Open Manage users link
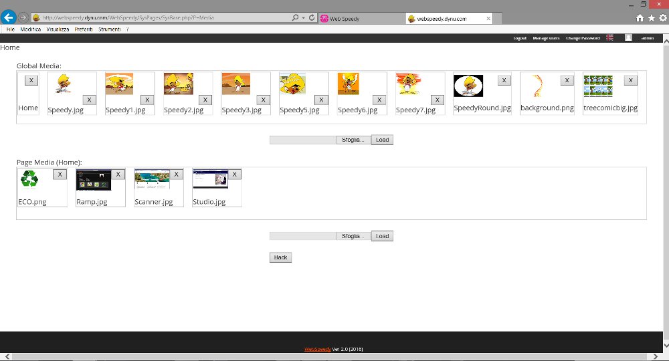The height and width of the screenshot is (361, 669). [x=546, y=38]
